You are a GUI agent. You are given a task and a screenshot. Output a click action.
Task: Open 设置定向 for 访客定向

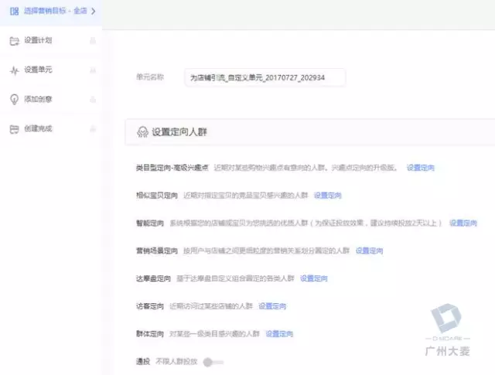pos(272,306)
